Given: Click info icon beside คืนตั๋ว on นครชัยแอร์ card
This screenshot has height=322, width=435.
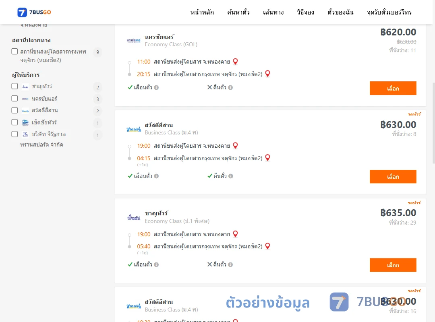Looking at the screenshot, I should click(x=230, y=88).
